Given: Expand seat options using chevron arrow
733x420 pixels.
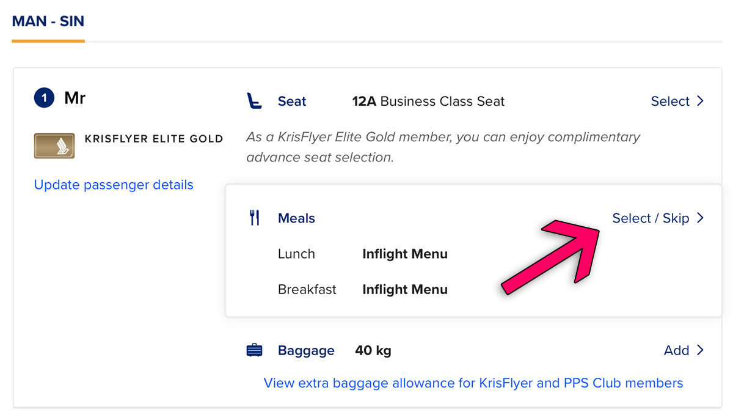Looking at the screenshot, I should coord(700,101).
